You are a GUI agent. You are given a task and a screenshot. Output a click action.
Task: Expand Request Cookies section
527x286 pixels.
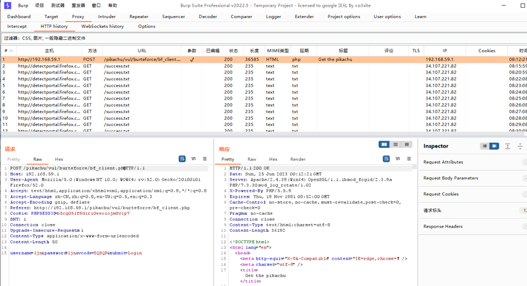[473, 194]
